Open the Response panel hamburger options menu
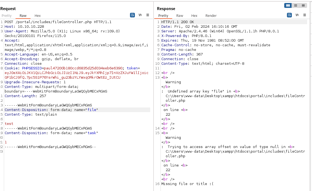 (x=305, y=15)
